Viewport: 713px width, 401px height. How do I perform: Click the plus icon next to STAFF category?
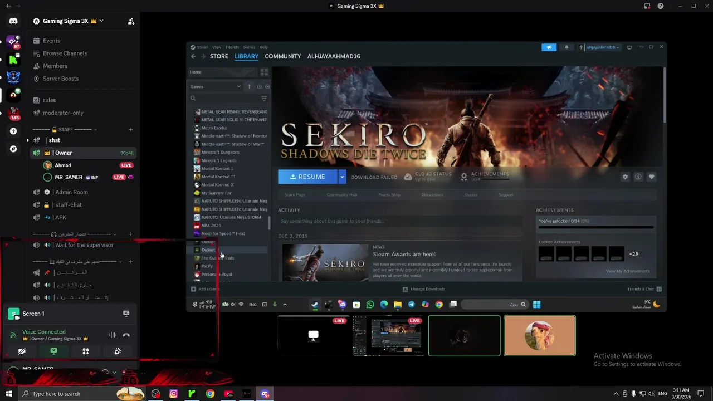coord(130,130)
